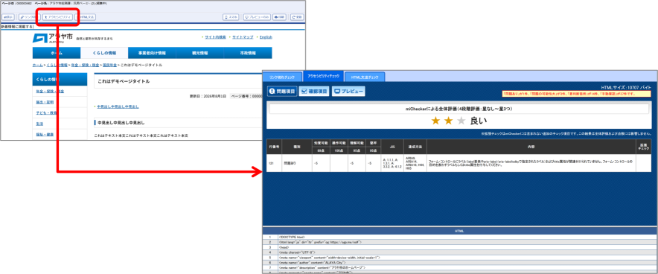Click the leftmost 表示 toolbar button
This screenshot has height=274, width=658.
coord(8,17)
